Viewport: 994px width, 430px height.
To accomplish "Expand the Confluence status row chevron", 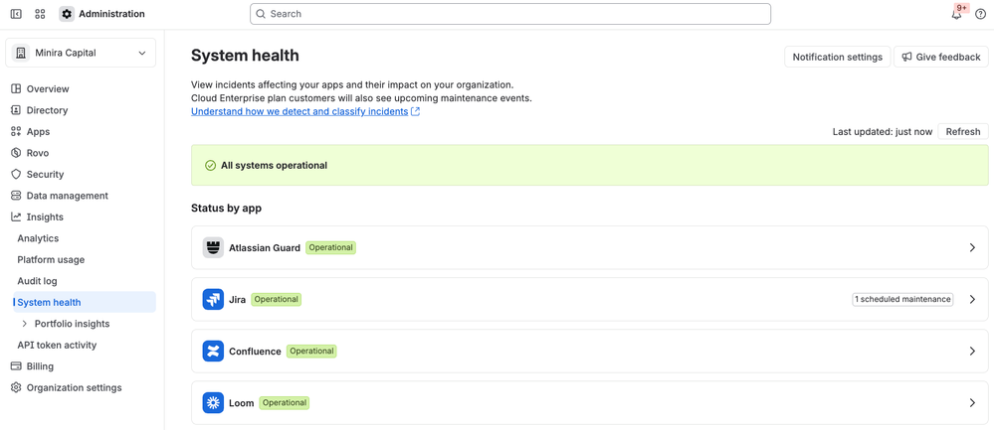I will pos(972,351).
